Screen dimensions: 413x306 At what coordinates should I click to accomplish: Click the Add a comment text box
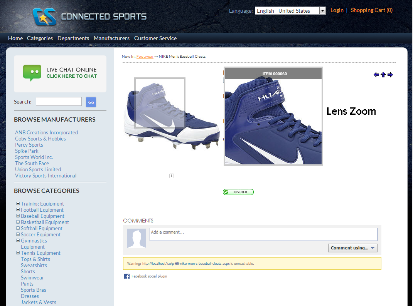coord(263,234)
